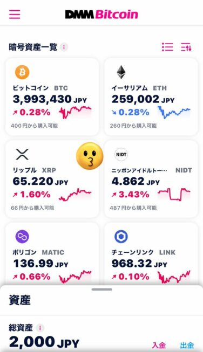Tap info icon beside 暗号資産一覧
203x352 pixels.
[64, 47]
